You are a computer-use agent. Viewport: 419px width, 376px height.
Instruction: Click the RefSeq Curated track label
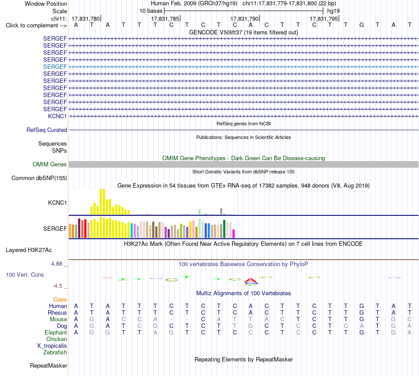pos(46,130)
